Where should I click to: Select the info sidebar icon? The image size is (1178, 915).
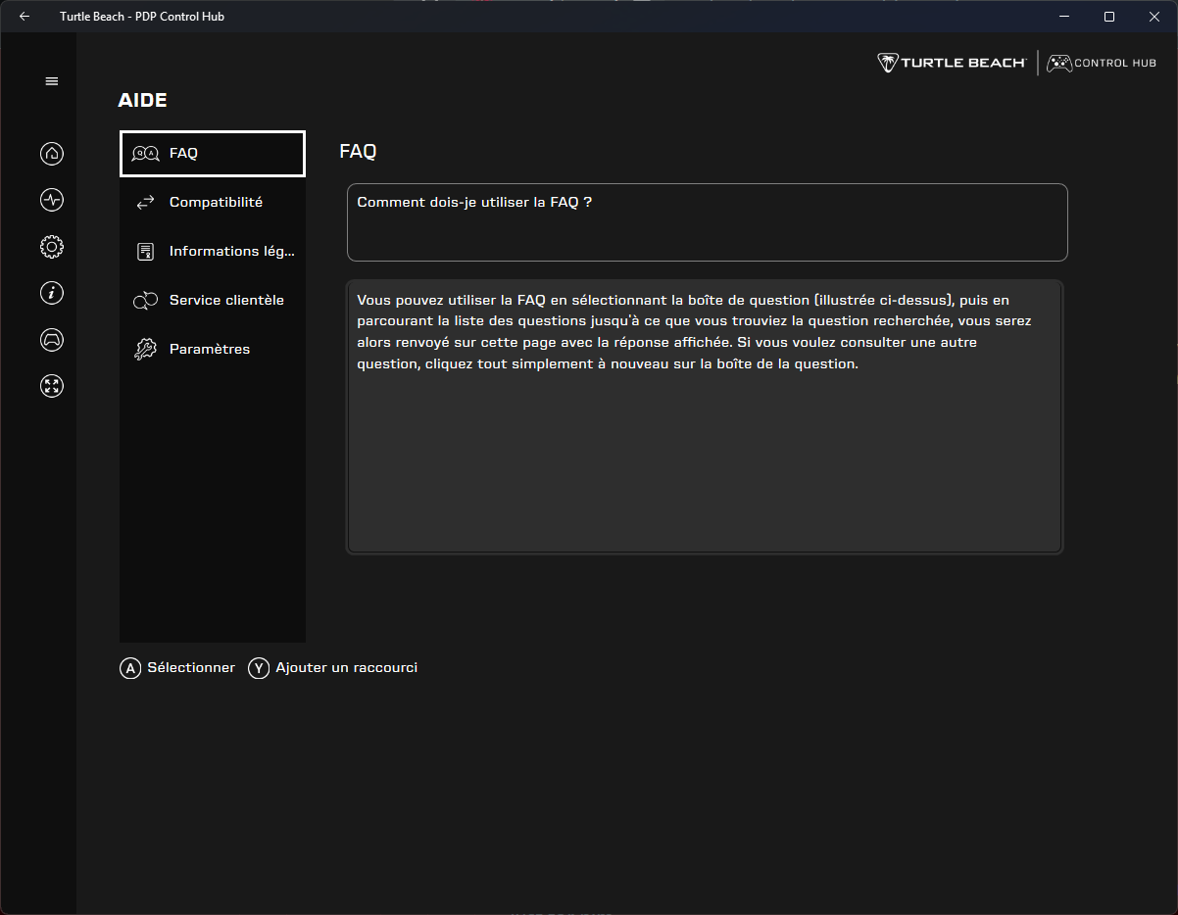click(52, 292)
